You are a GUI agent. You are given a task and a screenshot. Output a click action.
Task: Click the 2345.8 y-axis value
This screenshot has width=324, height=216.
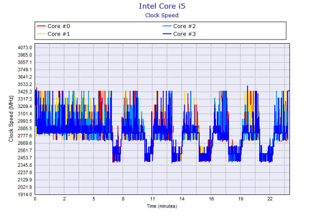(25, 165)
